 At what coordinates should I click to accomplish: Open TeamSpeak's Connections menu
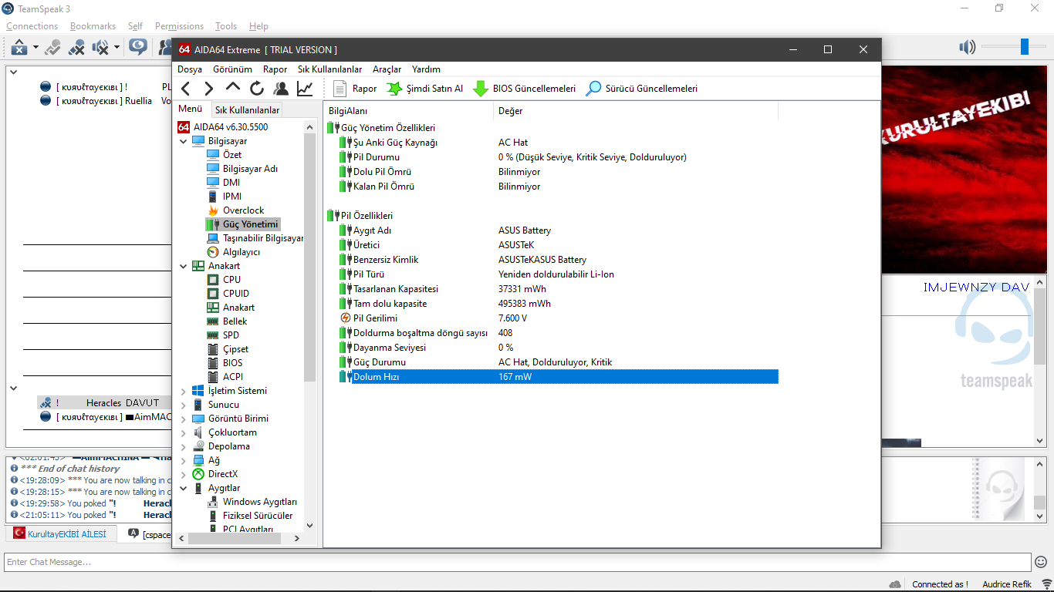tap(32, 26)
